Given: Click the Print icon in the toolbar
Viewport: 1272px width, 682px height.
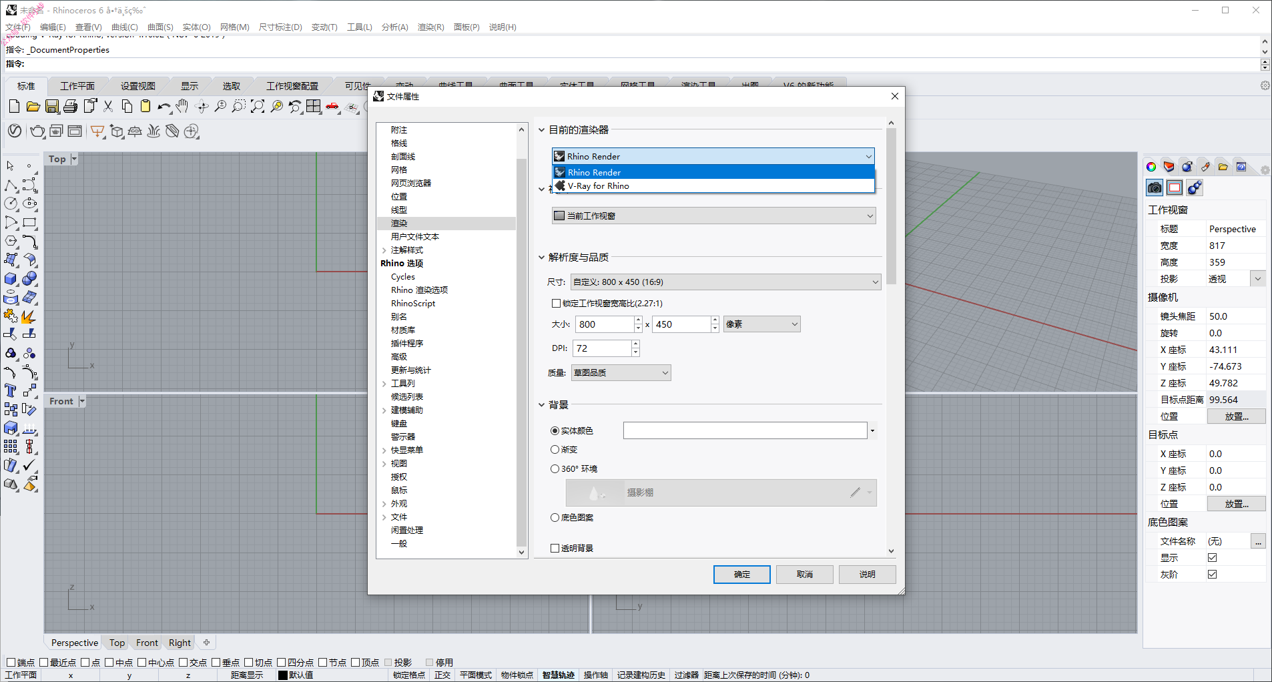Looking at the screenshot, I should tap(70, 107).
